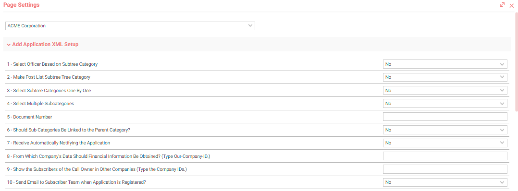Open dropdown for Select Multiple Subcategories
The width and height of the screenshot is (518, 191).
445,104
